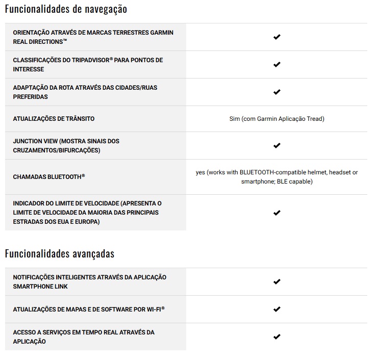Screen dimensions: 378x363
Task: Click checkmark for preferred cities/streets route adaptation
Action: click(276, 92)
